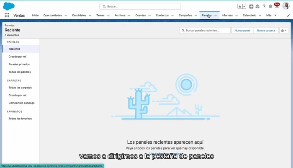Select Todas las carpetas in the sidebar
This screenshot has height=168, width=293.
click(21, 88)
